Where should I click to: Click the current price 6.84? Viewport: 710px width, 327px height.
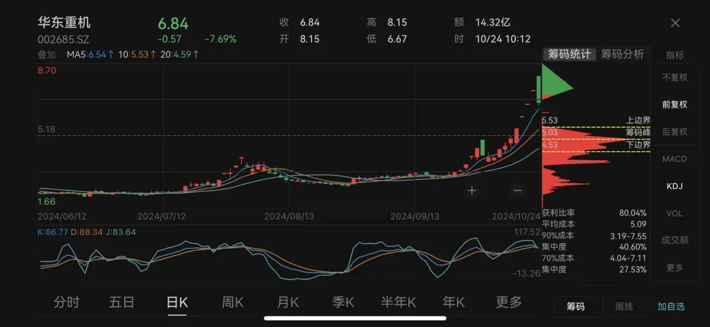point(173,24)
